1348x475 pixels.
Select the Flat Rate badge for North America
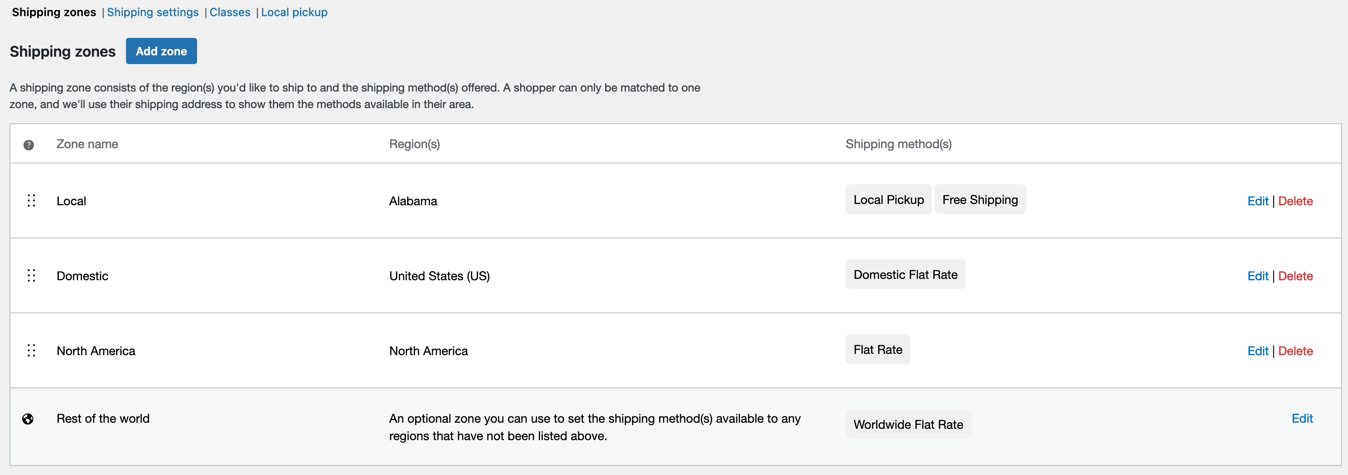click(x=878, y=349)
